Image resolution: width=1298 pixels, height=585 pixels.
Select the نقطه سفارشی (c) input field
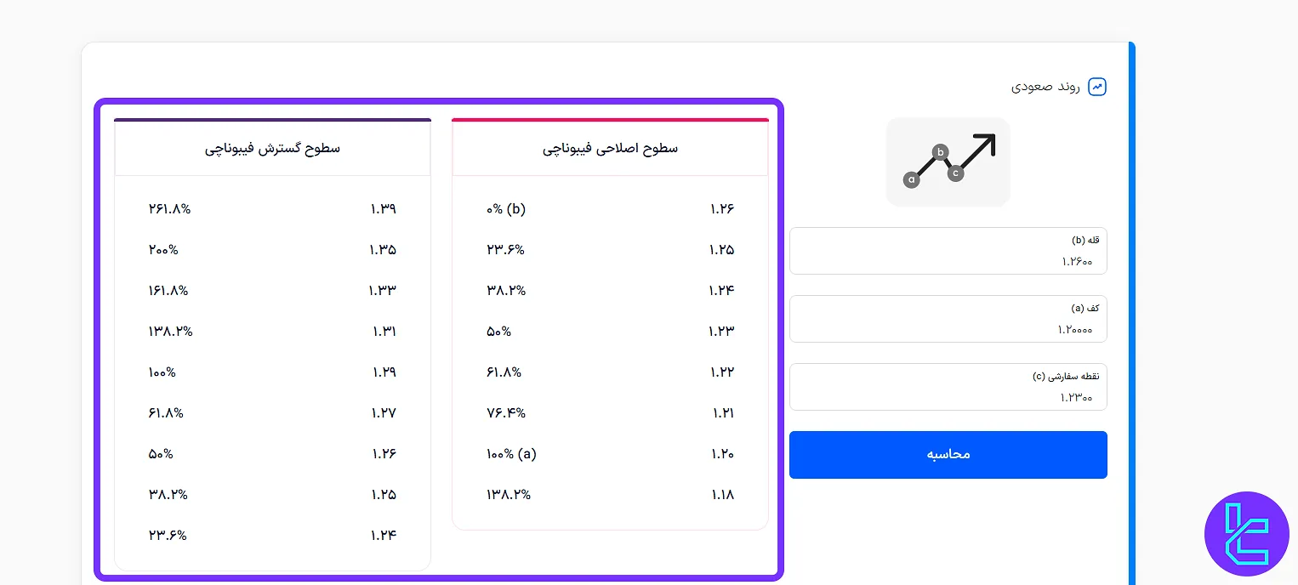[x=948, y=386]
